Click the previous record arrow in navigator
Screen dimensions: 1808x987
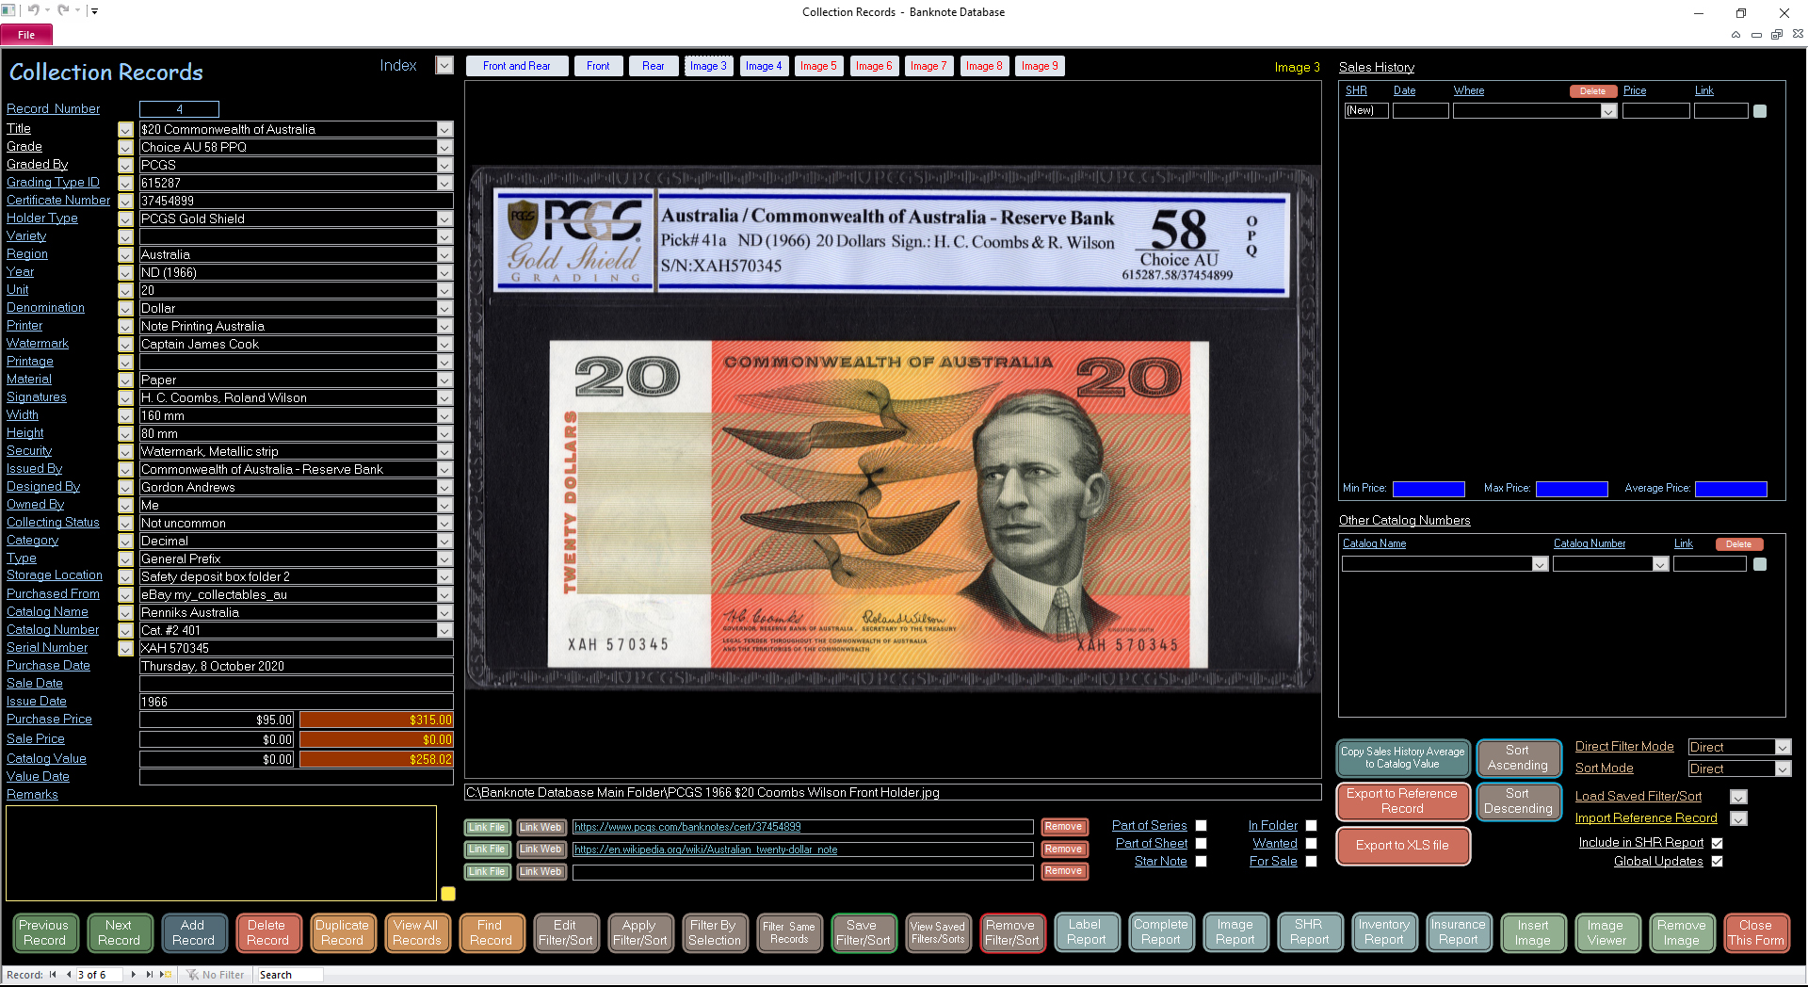click(x=68, y=975)
